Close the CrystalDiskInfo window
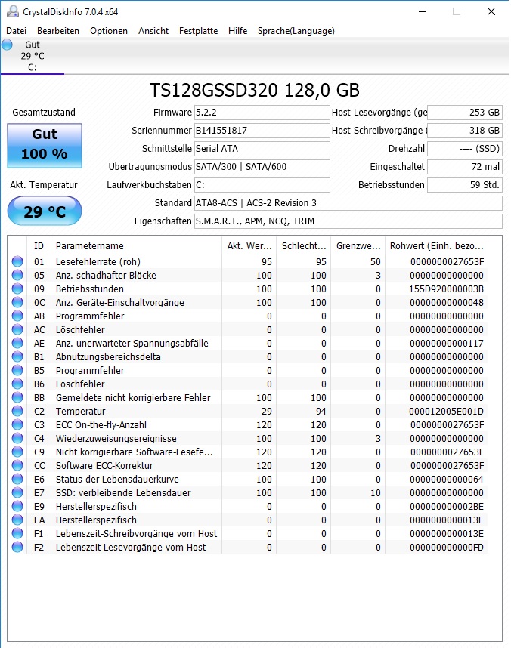This screenshot has width=511, height=648. (x=491, y=11)
